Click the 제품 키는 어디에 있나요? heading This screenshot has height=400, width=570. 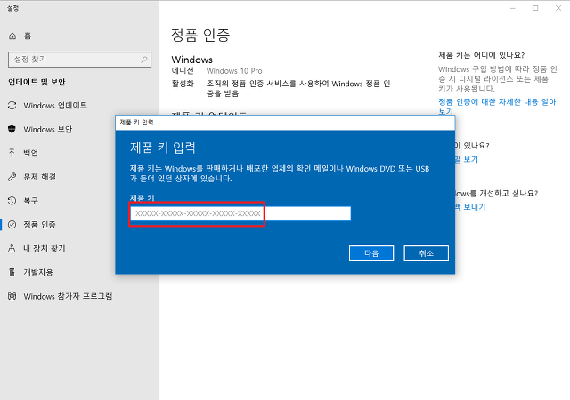click(481, 55)
